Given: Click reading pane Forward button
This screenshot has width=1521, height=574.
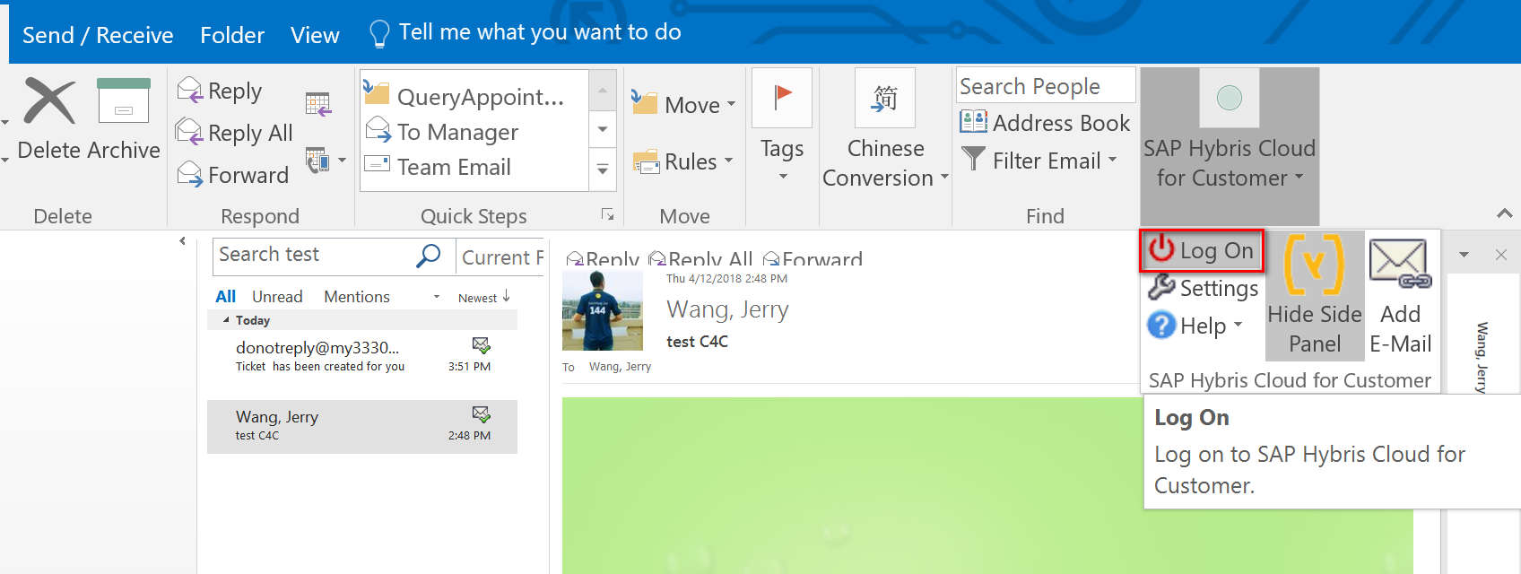Looking at the screenshot, I should coord(813,259).
